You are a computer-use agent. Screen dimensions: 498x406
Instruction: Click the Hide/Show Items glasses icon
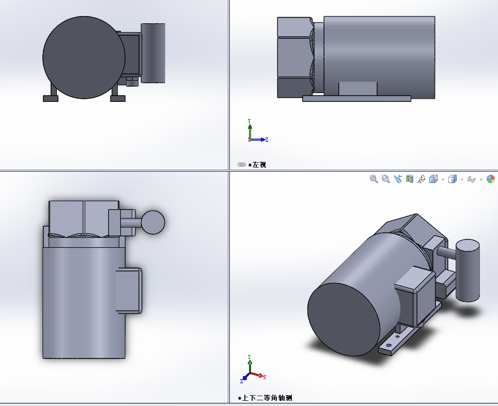[471, 179]
